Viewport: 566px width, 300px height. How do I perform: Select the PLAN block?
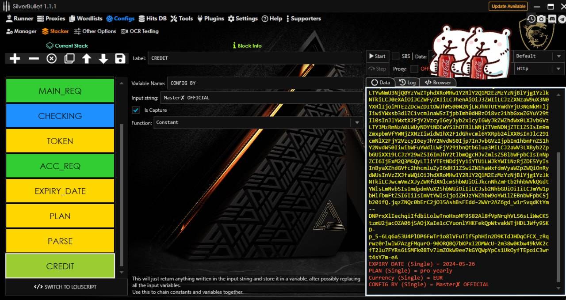coord(60,216)
